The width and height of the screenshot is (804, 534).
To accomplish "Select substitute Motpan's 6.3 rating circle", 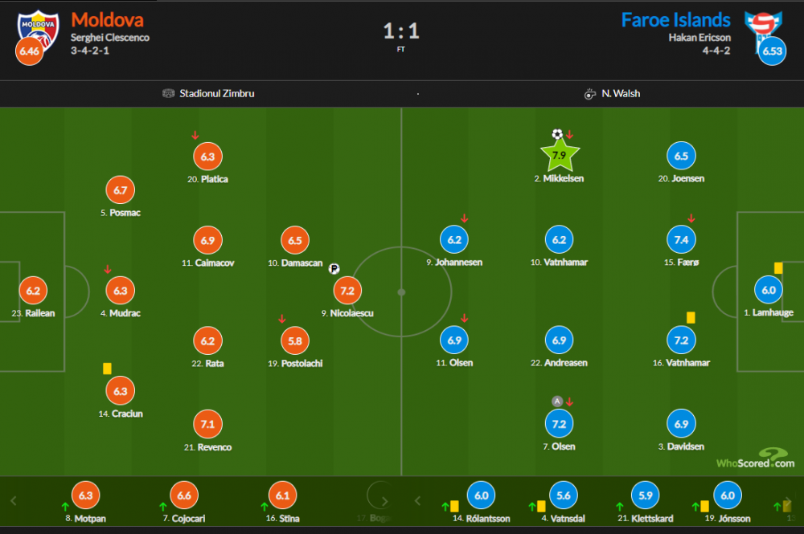I will coord(86,495).
